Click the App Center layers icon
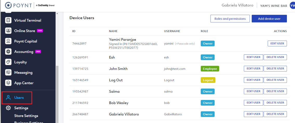This screenshot has width=295, height=123. [8, 83]
